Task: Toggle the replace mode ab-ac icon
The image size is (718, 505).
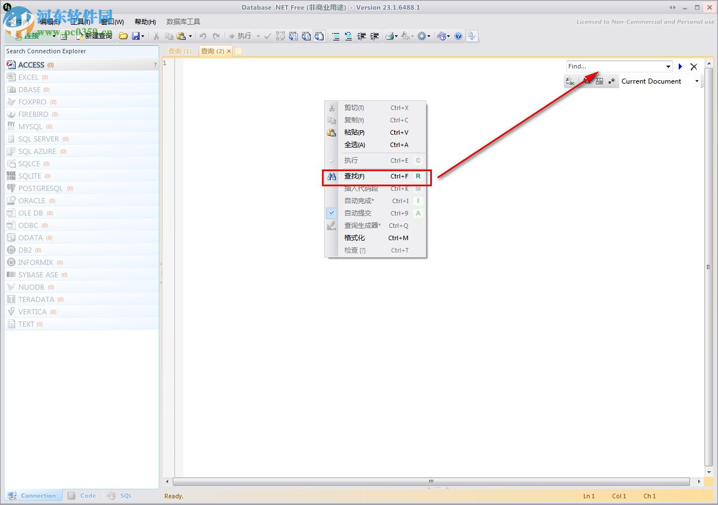Action: [570, 81]
